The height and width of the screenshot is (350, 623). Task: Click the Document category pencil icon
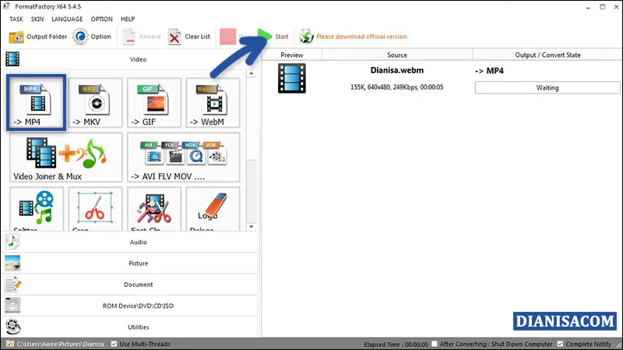(x=12, y=284)
